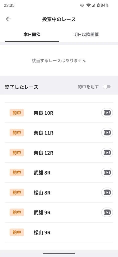Open the 奈良 12R race row
Screen dimensions: 118x257
[59, 153]
